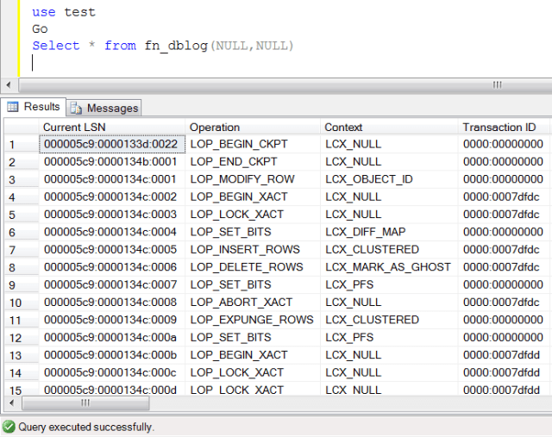Select the LCX_MARK_AS_GHOST context cell
The width and height of the screenshot is (552, 437).
tap(387, 267)
